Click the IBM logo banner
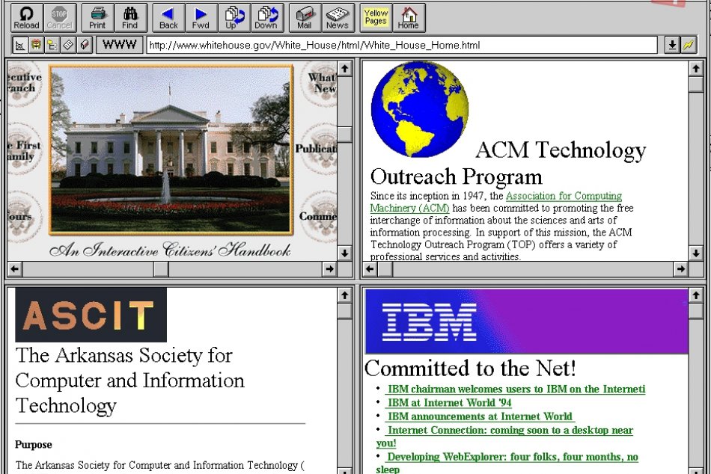The height and width of the screenshot is (474, 711). tap(526, 321)
